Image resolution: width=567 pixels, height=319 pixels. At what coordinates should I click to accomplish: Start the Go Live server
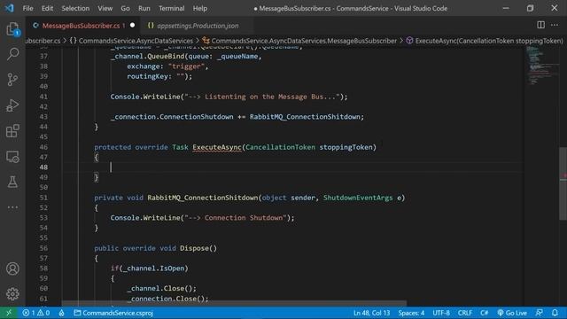512,313
